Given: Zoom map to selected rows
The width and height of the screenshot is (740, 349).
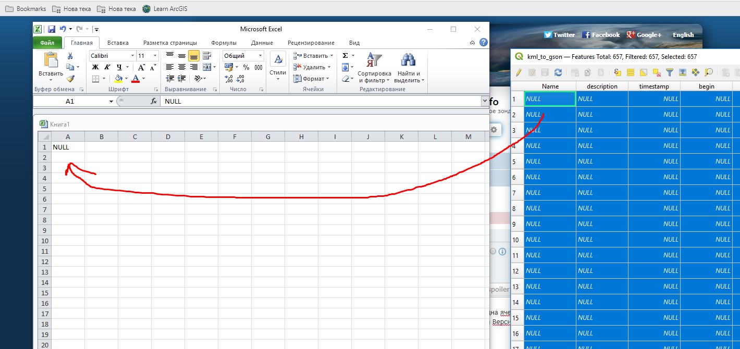Looking at the screenshot, I should (709, 72).
